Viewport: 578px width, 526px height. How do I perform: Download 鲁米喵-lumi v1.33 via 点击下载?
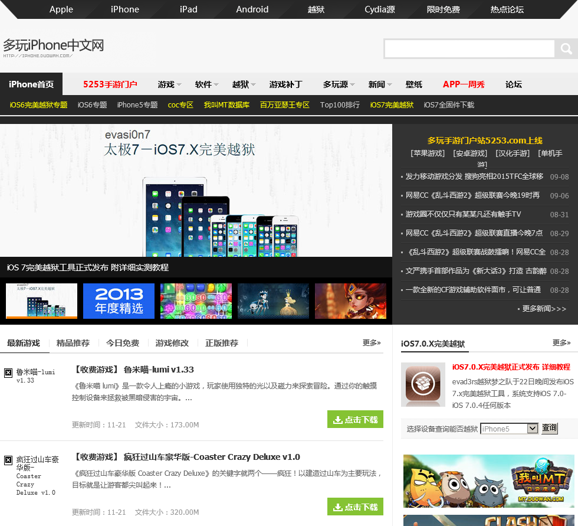pos(355,419)
